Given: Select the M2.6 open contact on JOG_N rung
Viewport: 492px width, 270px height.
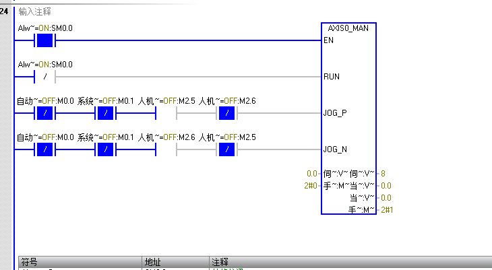Looking at the screenshot, I should point(166,149).
